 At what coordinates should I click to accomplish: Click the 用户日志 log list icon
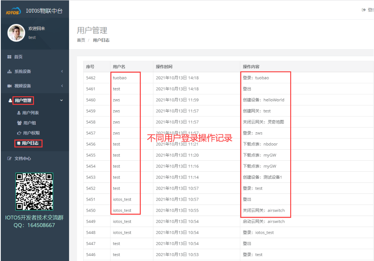19,143
